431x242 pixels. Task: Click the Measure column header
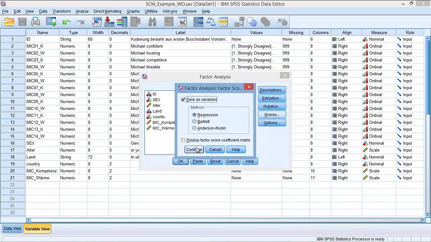[379, 33]
